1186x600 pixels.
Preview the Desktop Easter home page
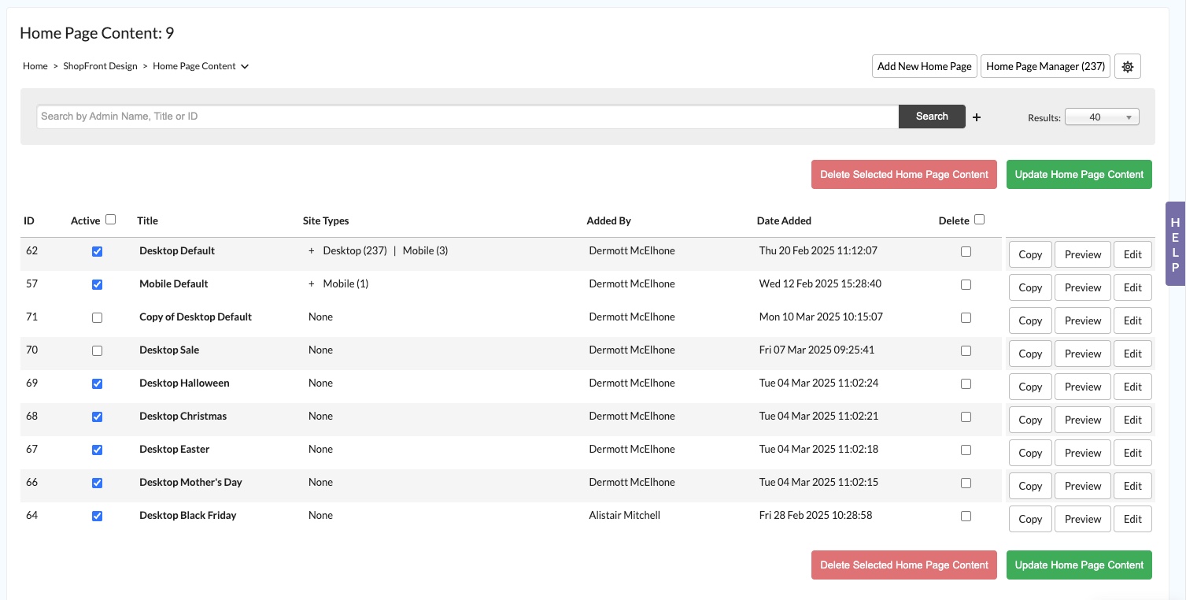(1082, 453)
